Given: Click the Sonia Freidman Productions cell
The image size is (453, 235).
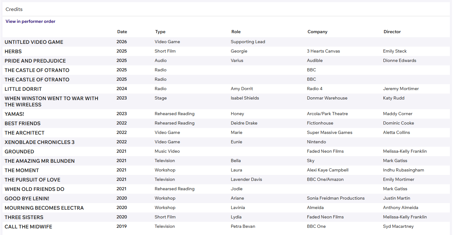Looking at the screenshot, I should coord(336,198).
